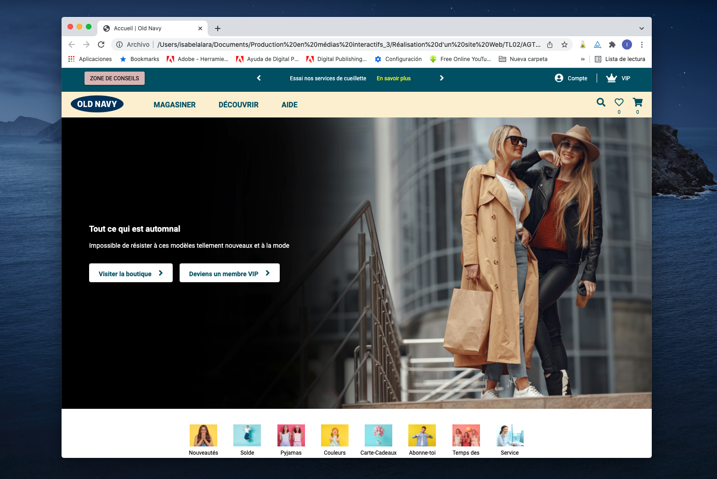Select the VIP crown icon
The height and width of the screenshot is (479, 717).
tap(611, 78)
